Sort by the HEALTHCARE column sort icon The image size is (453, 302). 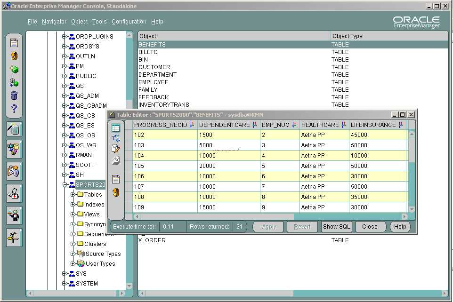tap(343, 125)
